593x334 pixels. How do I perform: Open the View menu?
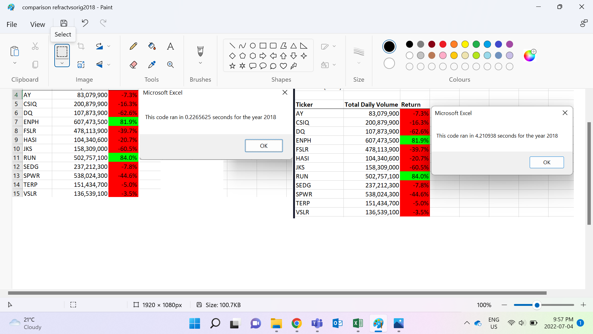pos(37,24)
